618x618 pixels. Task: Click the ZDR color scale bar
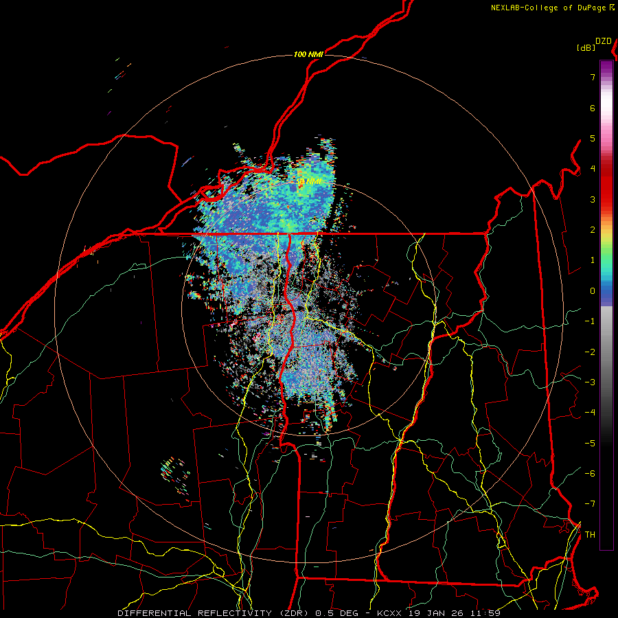(606, 305)
